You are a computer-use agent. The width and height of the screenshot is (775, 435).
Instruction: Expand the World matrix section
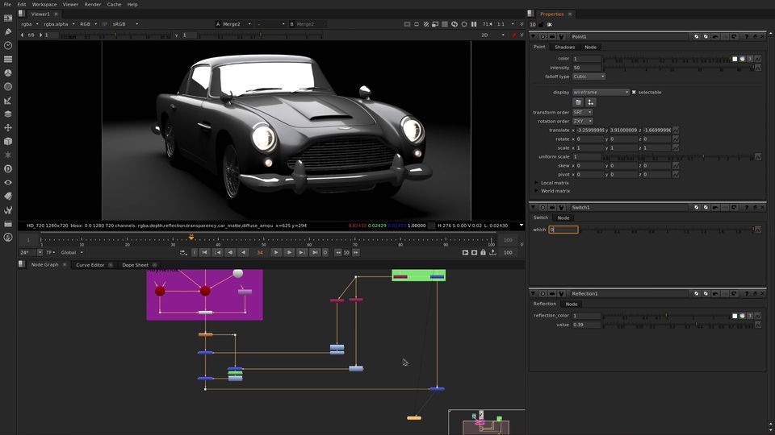coord(536,191)
